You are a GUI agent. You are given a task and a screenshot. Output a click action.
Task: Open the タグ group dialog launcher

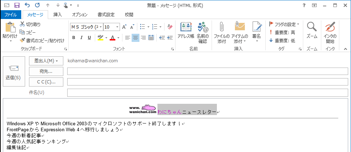coord(300,49)
